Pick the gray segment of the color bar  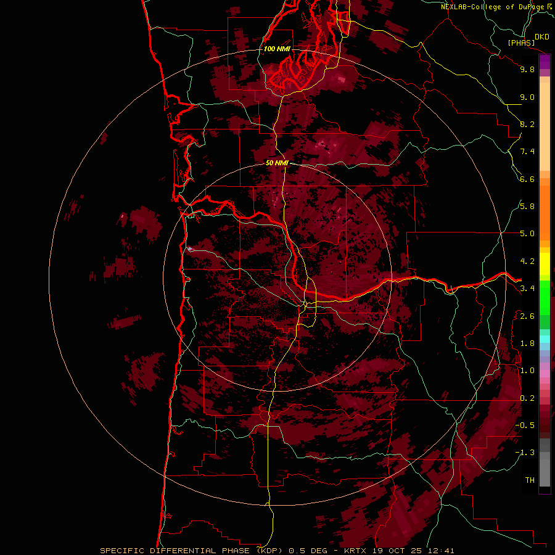tap(545, 471)
